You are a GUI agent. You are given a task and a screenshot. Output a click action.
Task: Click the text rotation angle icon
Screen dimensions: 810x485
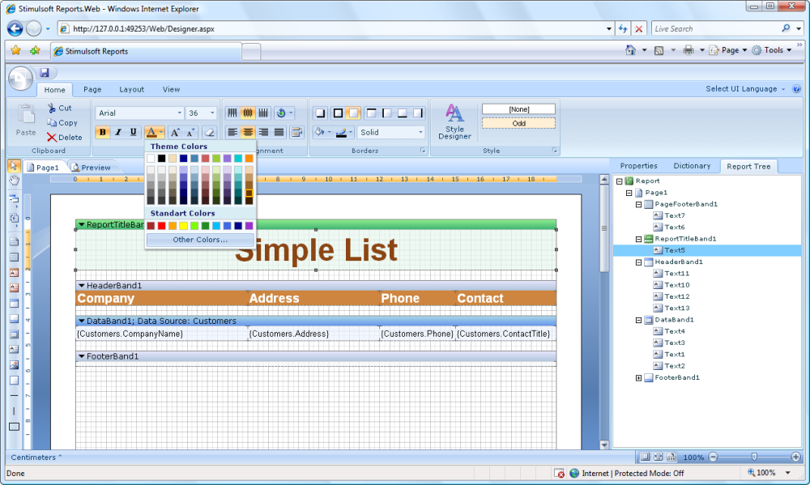pyautogui.click(x=281, y=113)
